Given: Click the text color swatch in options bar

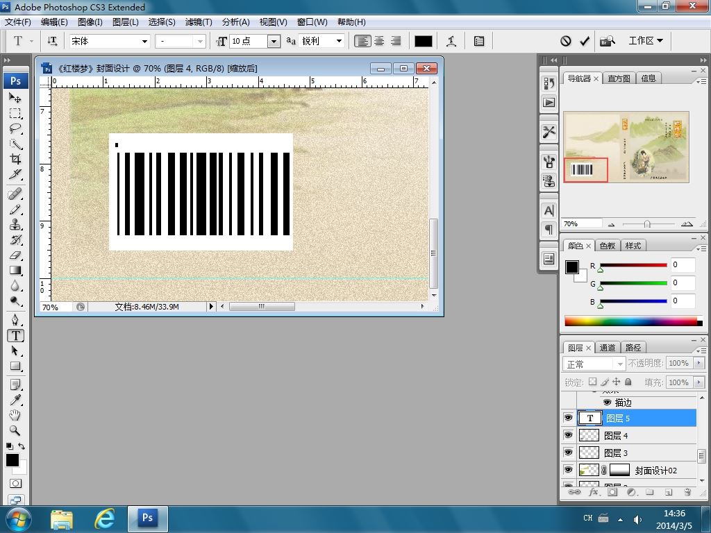Looking at the screenshot, I should (x=424, y=41).
